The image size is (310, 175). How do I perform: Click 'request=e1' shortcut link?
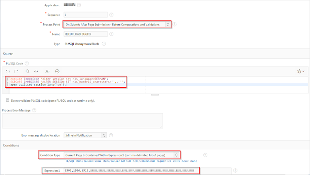(164, 161)
